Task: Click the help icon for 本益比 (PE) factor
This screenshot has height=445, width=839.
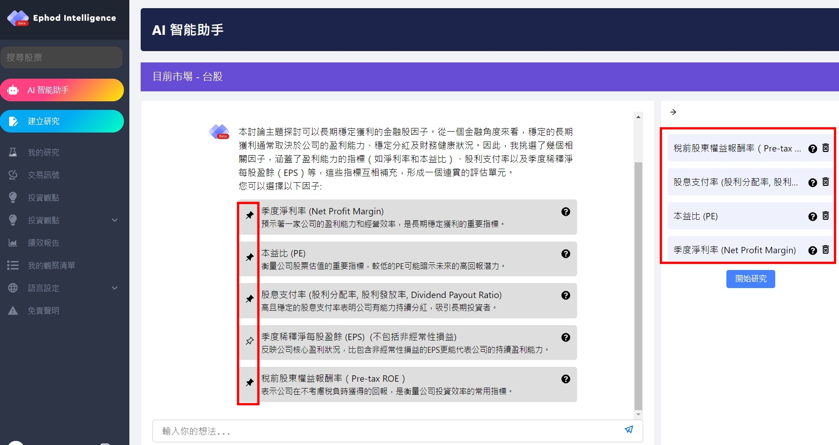Action: click(x=565, y=254)
